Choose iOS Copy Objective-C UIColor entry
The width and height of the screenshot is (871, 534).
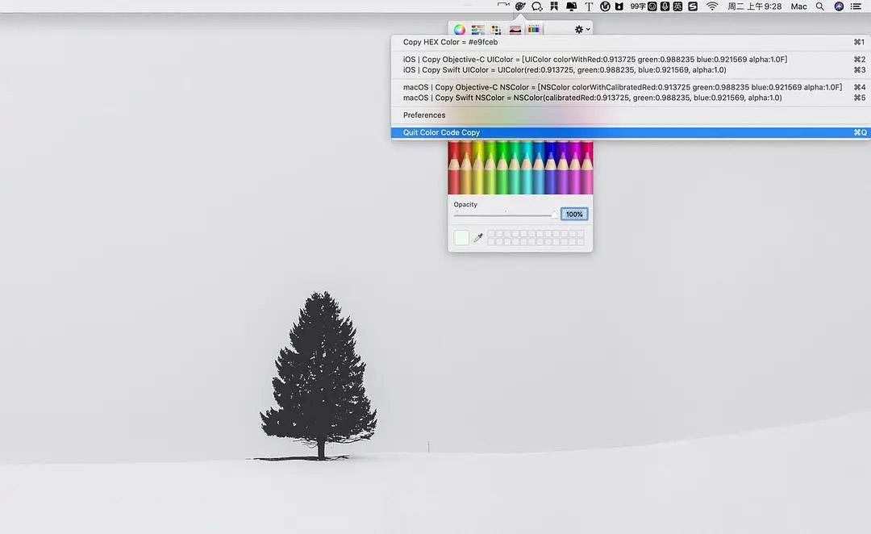tap(631, 60)
